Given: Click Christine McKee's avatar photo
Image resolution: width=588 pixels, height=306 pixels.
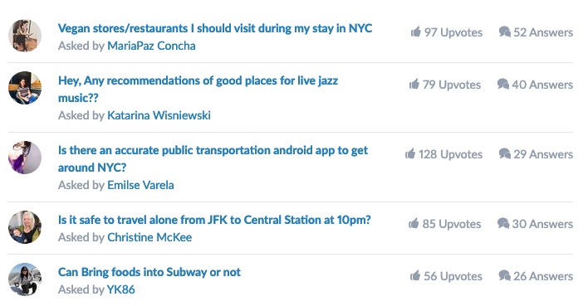Looking at the screenshot, I should click(x=25, y=227).
